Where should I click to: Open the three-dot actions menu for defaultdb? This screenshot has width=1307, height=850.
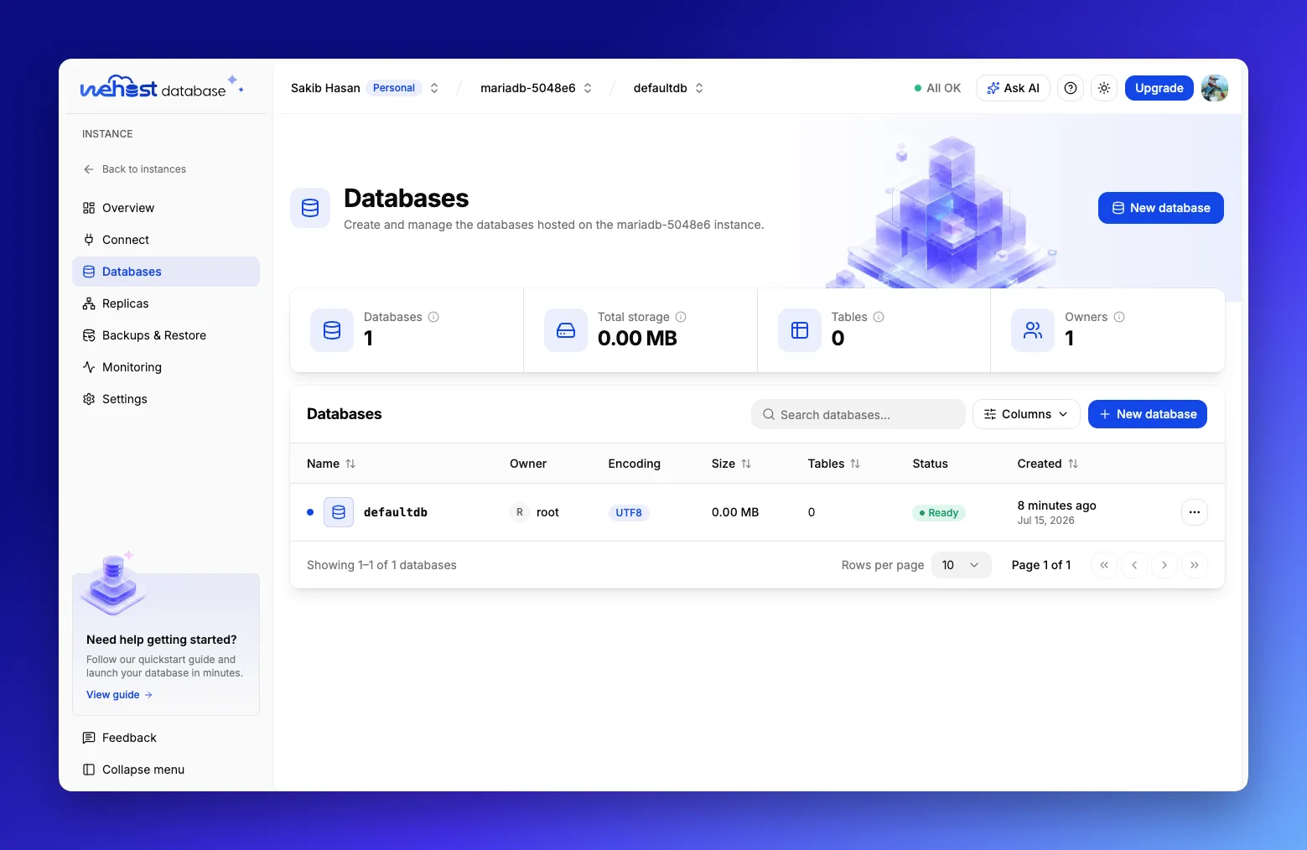point(1195,512)
